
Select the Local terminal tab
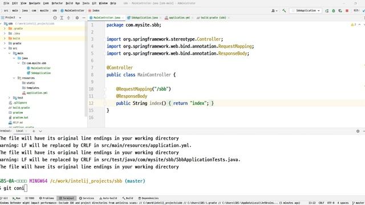tap(20, 131)
